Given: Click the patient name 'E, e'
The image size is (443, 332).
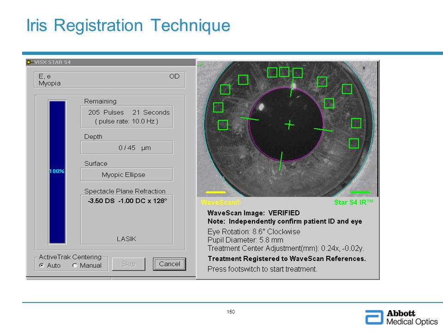Looking at the screenshot, I should coord(45,76).
